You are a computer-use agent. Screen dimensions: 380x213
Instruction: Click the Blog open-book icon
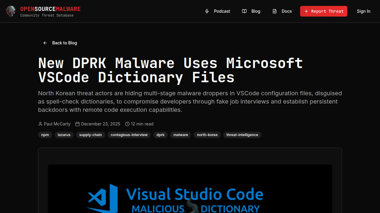tap(244, 11)
